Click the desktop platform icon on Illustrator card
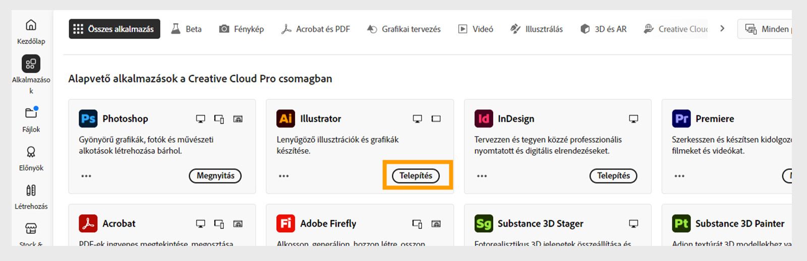Viewport: 807px width, 261px height. (417, 119)
